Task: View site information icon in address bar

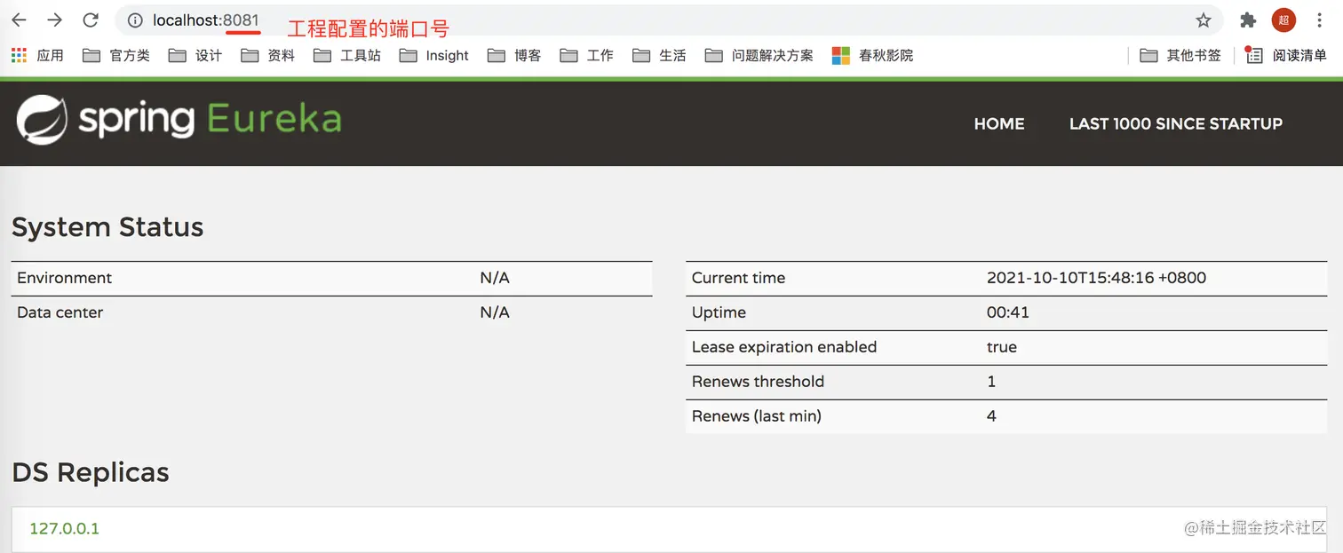Action: (135, 20)
